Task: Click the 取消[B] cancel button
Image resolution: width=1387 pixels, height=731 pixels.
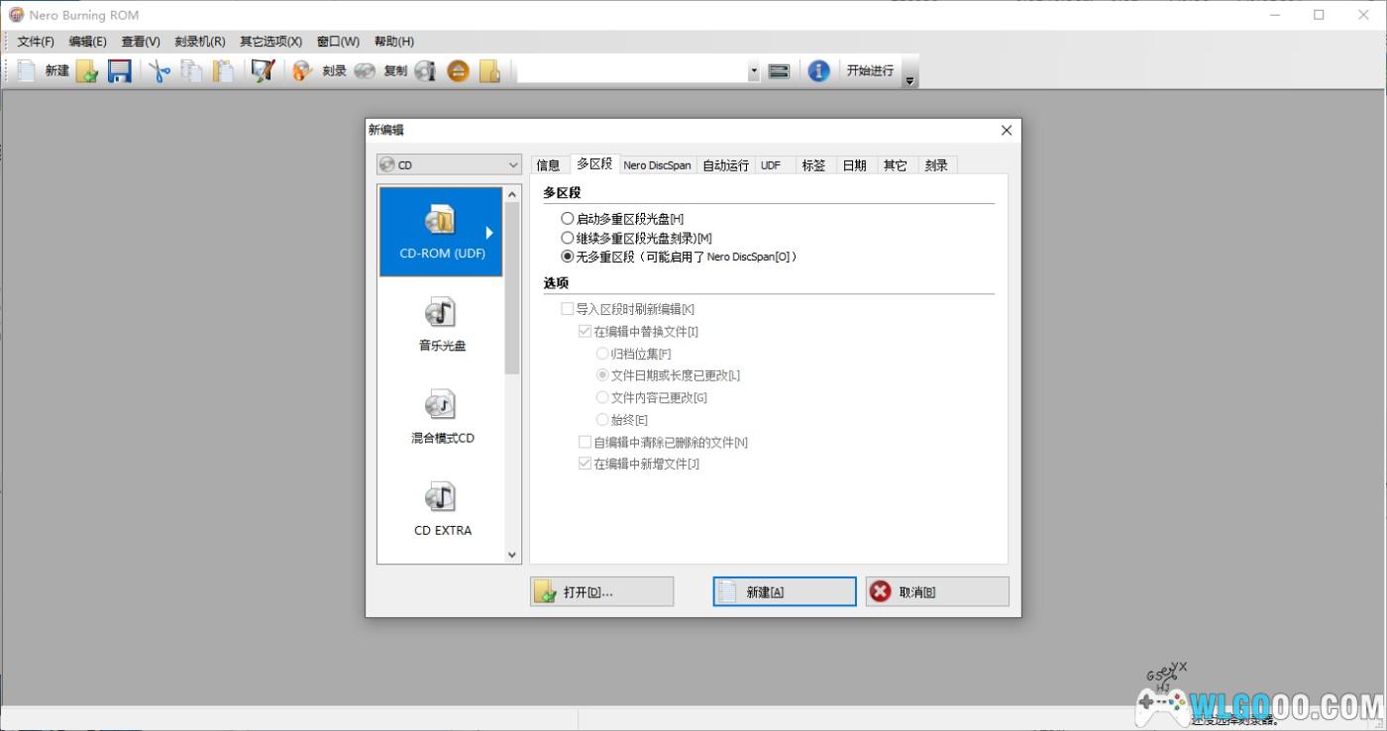Action: click(x=937, y=591)
